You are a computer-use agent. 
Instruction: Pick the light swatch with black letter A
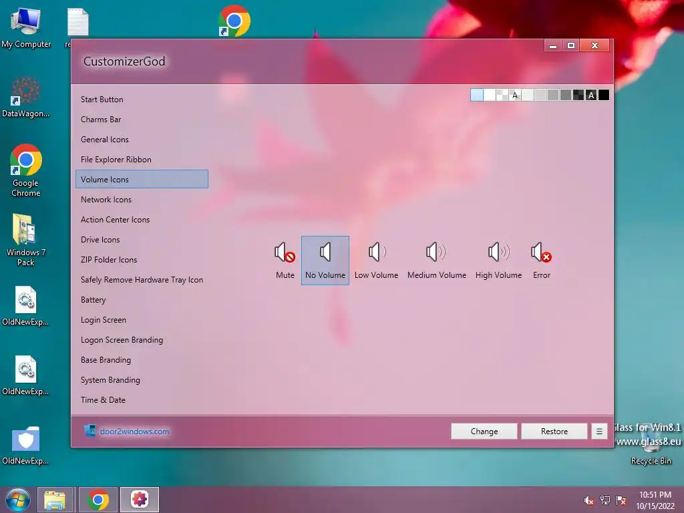coord(515,95)
